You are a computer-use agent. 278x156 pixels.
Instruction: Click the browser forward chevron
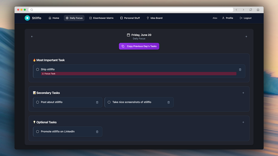[243, 10]
